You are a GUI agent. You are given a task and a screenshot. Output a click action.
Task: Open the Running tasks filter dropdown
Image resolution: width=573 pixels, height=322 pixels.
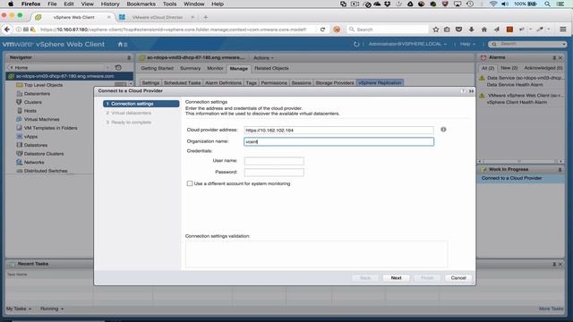coord(52,309)
